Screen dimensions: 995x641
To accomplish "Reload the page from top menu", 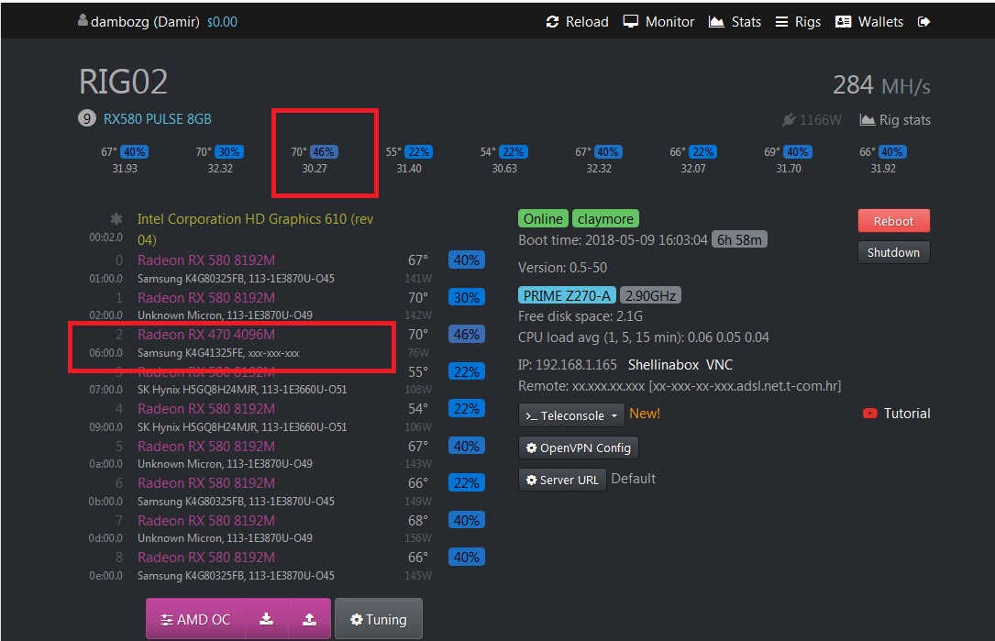I will (577, 22).
